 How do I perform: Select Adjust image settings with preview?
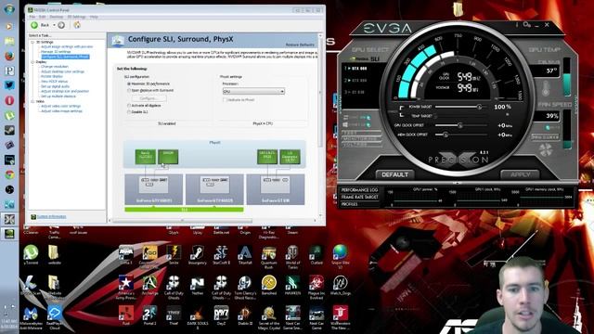tap(67, 46)
